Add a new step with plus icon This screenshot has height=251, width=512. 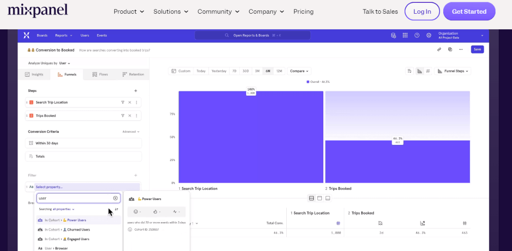click(136, 90)
